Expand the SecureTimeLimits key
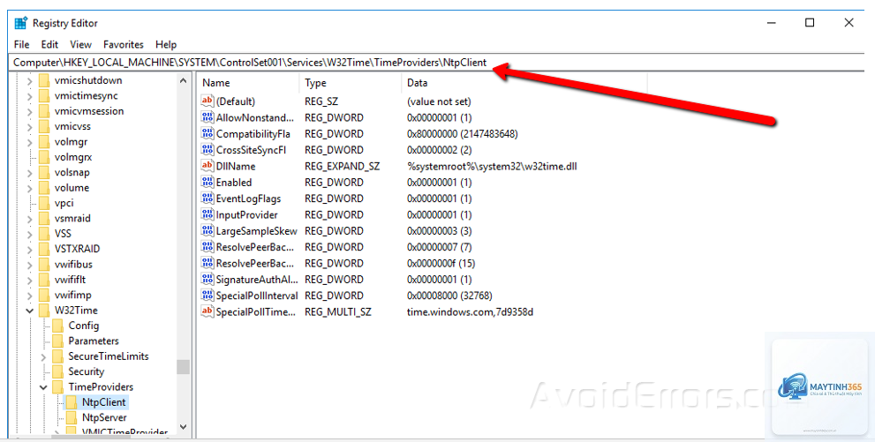 (43, 356)
